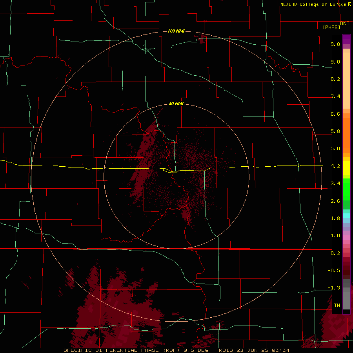
Task: Click the bright green band of color scale
Action: pyautogui.click(x=346, y=189)
